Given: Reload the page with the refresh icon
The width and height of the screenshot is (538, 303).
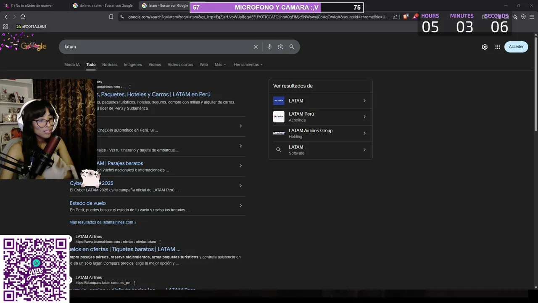Looking at the screenshot, I should tap(23, 17).
